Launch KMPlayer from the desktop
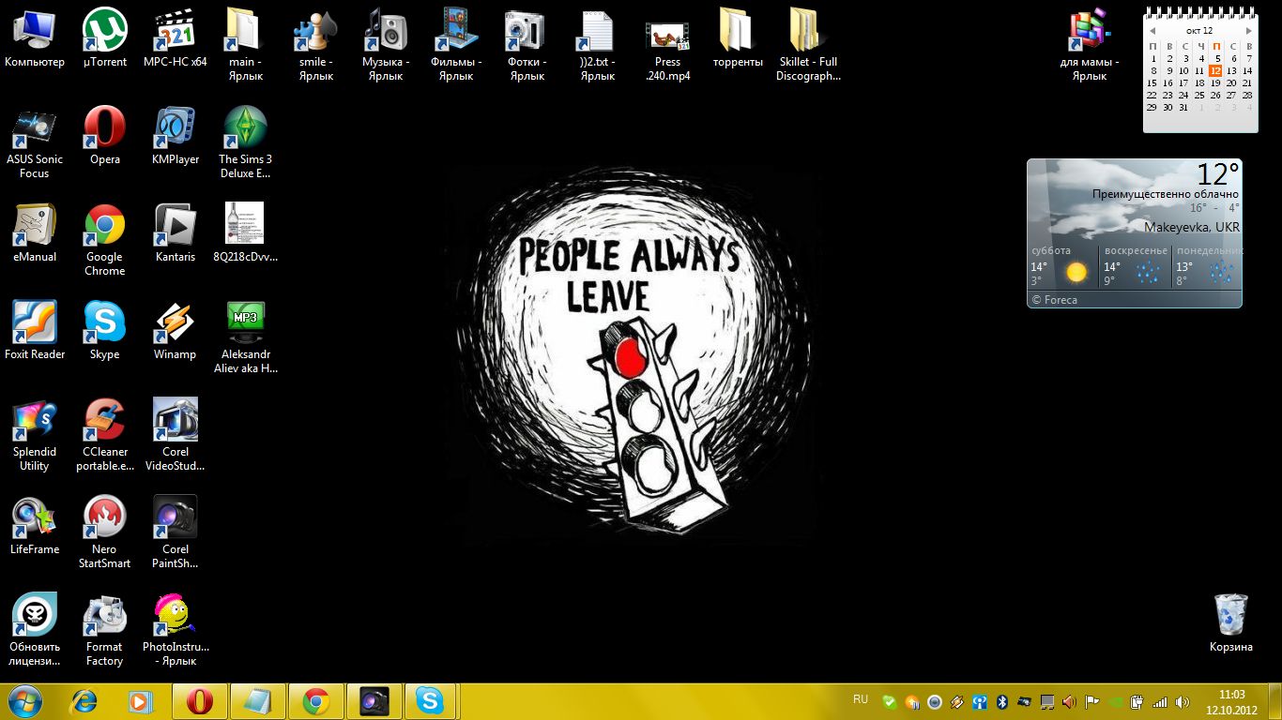The width and height of the screenshot is (1282, 720). [176, 136]
